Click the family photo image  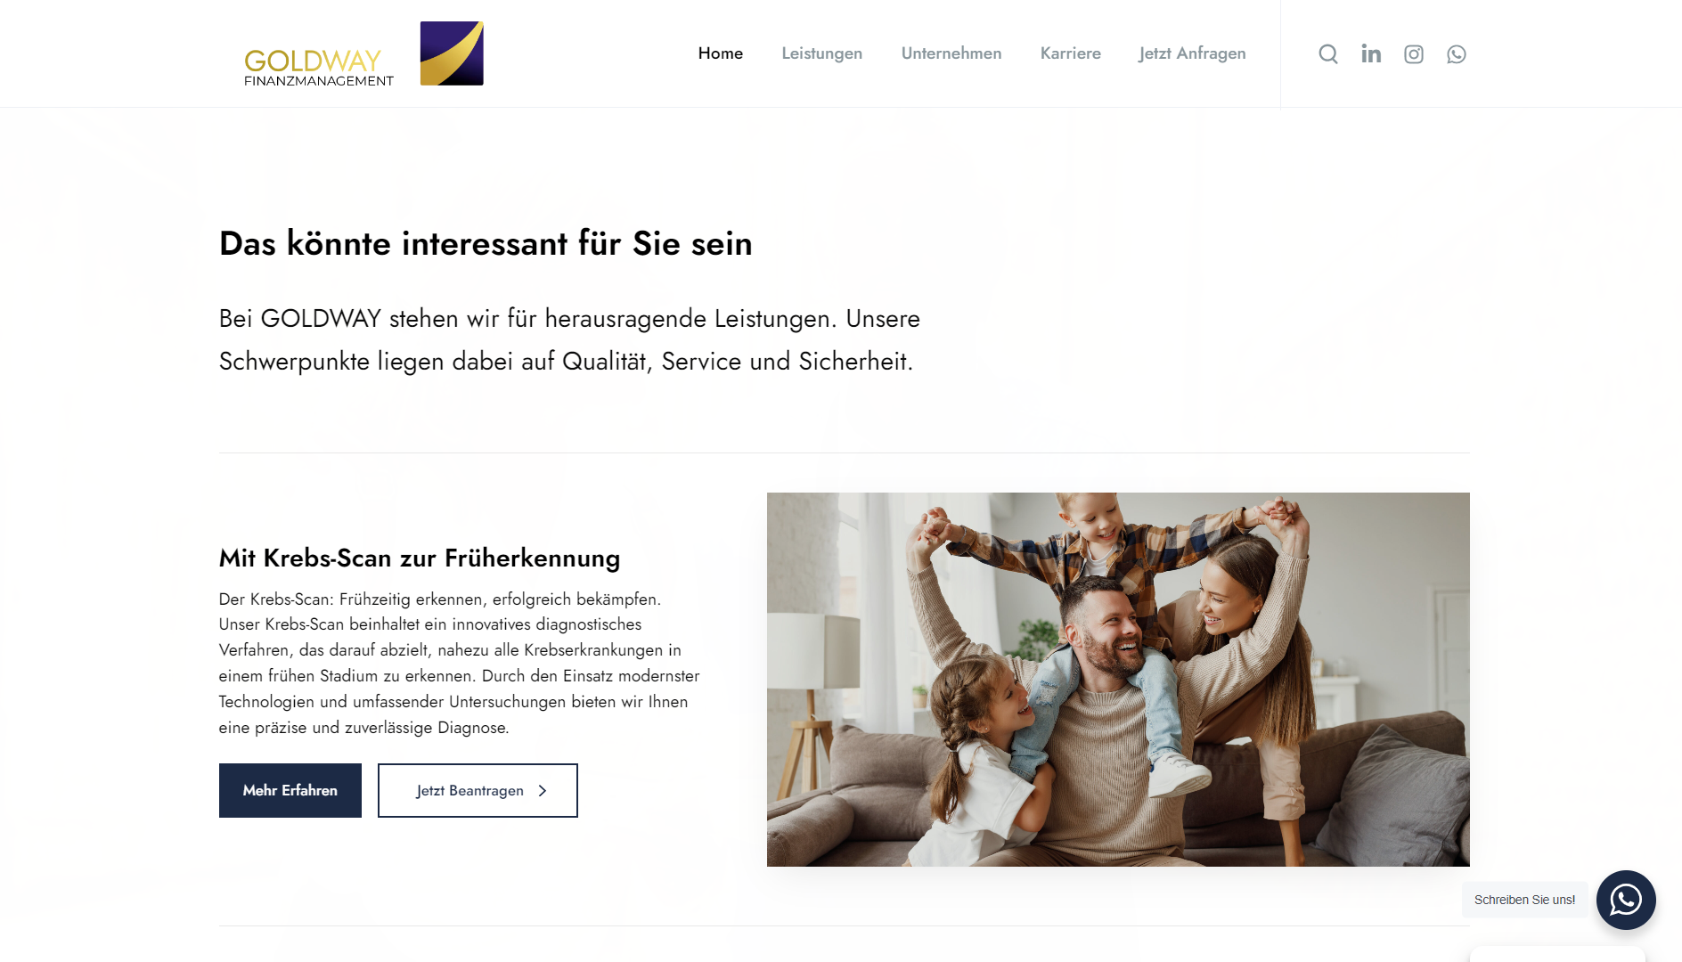tap(1118, 680)
